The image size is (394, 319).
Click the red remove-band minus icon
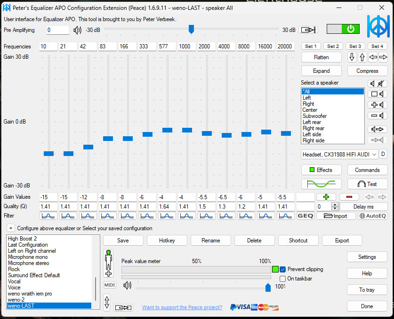tap(349, 197)
